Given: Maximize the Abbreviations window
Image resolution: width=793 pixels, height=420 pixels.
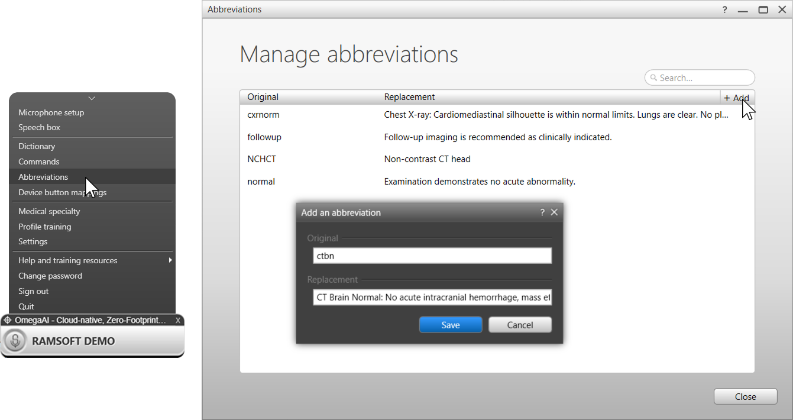Looking at the screenshot, I should coord(763,9).
